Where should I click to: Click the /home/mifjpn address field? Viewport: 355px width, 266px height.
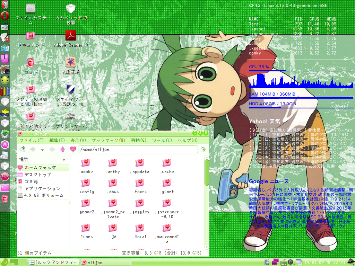coord(138,150)
